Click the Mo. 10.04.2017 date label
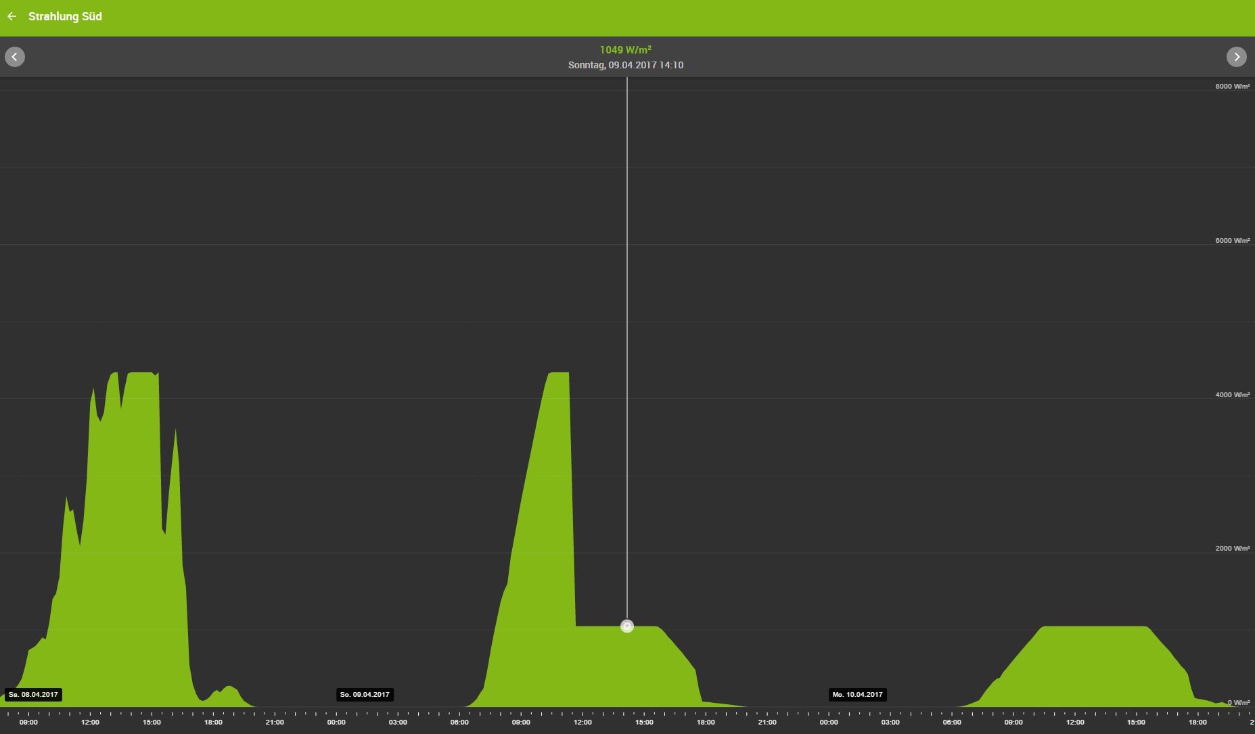The width and height of the screenshot is (1255, 734). [857, 695]
